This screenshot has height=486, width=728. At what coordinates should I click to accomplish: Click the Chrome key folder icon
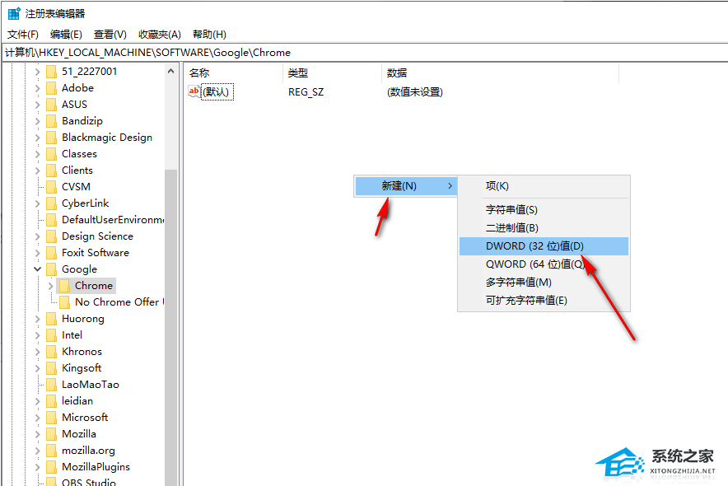pos(64,286)
